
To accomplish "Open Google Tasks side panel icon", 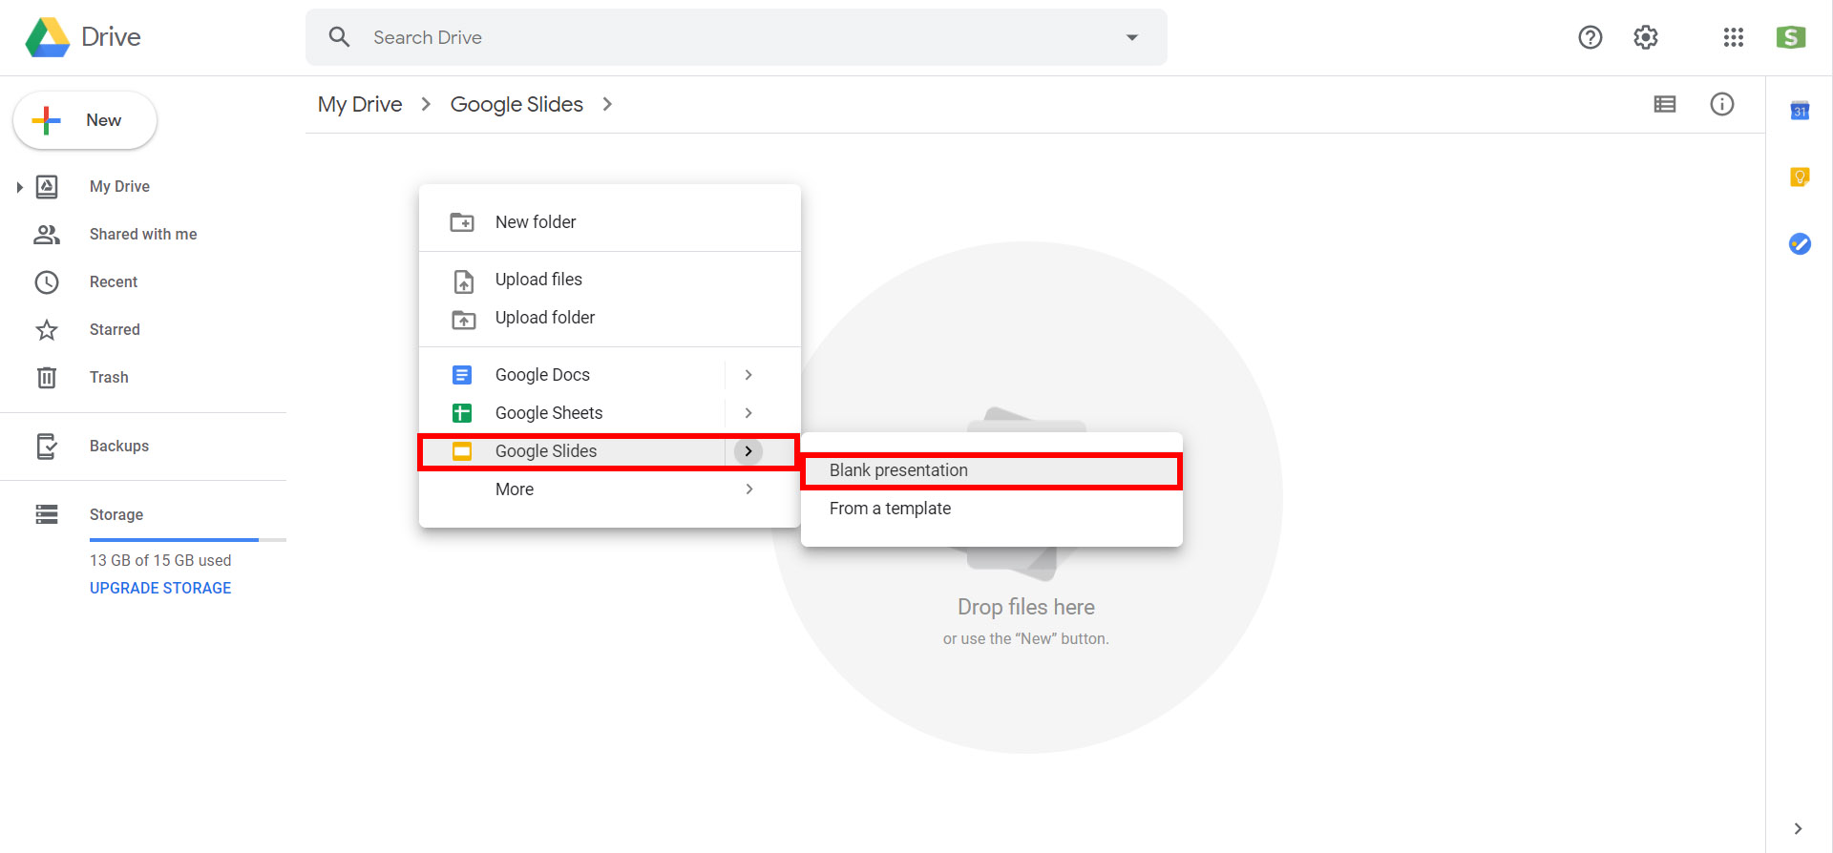I will pyautogui.click(x=1800, y=244).
